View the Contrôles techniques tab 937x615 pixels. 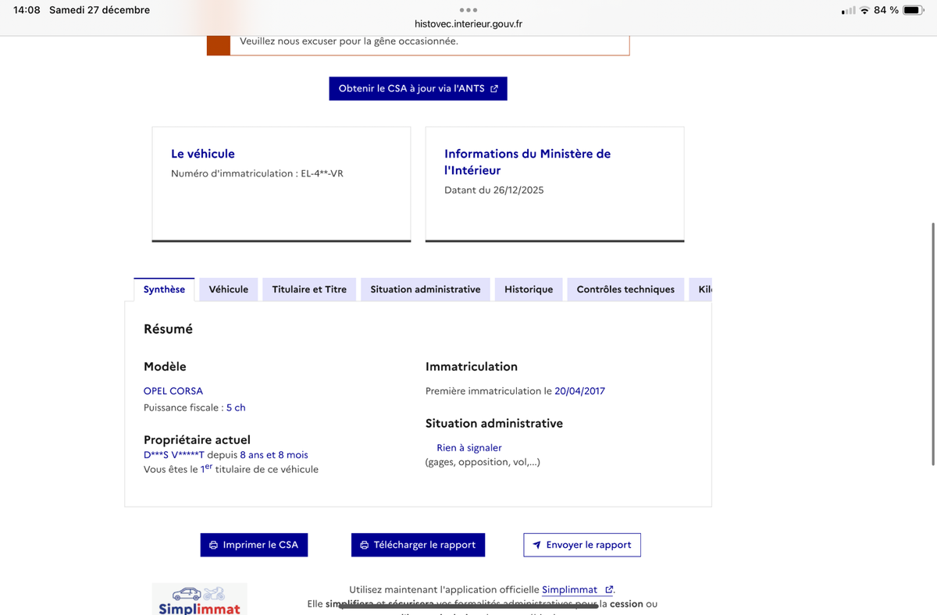(x=625, y=289)
